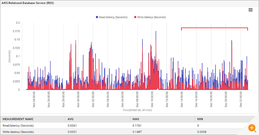Image resolution: width=259 pixels, height=135 pixels.
Task: Click the 0.075 y-axis value
Action: 16,65
